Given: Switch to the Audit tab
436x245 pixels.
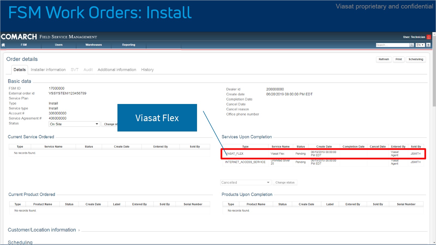Looking at the screenshot, I should [88, 70].
